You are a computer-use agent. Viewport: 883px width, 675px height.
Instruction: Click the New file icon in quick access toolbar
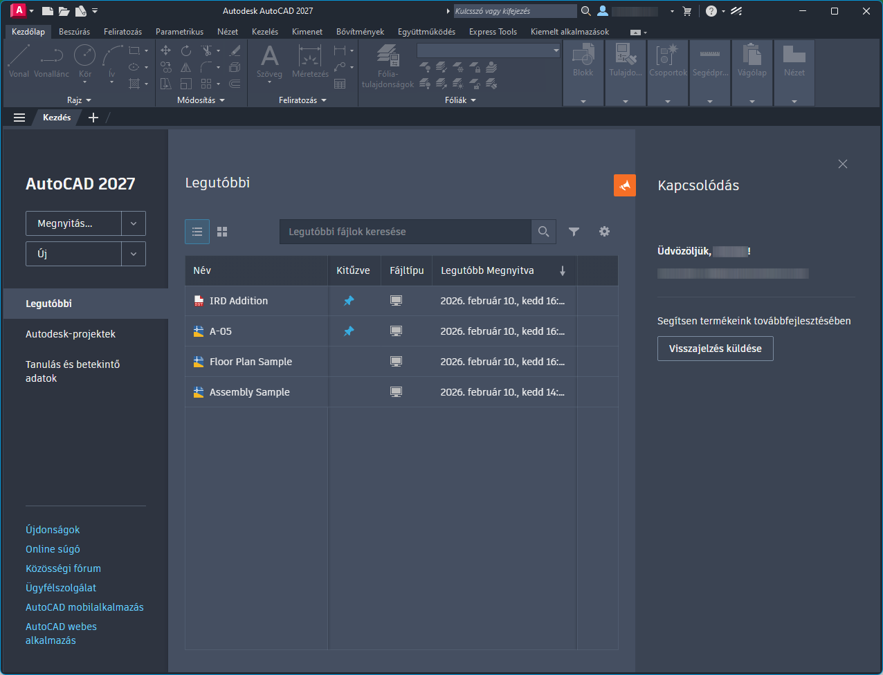[x=47, y=11]
